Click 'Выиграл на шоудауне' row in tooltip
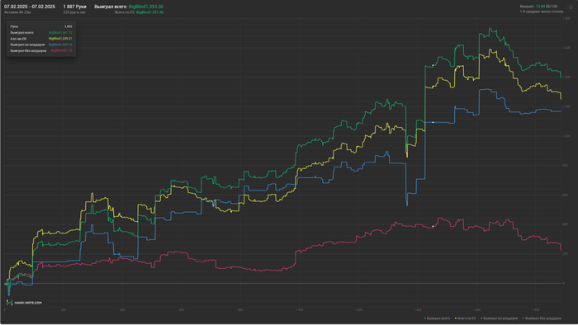Image resolution: width=578 pixels, height=325 pixels. coord(41,45)
